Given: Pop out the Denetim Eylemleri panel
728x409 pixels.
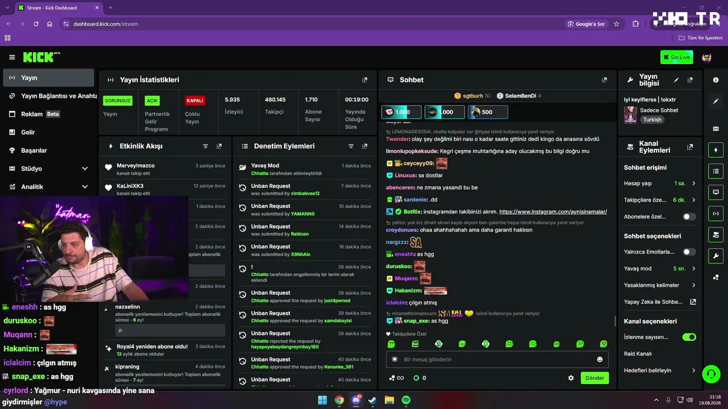Looking at the screenshot, I should point(365,146).
